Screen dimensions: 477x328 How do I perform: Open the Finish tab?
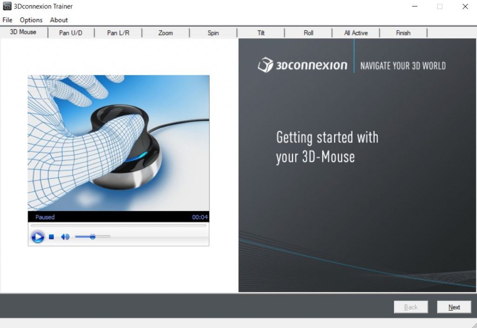403,33
